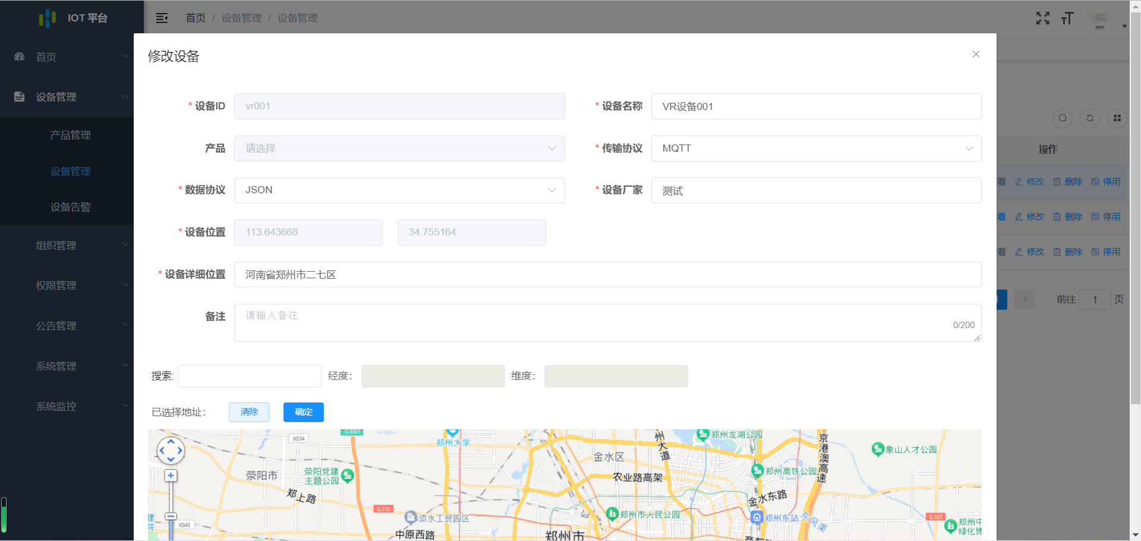
Task: Click 首页 in the breadcrumb
Action: pos(196,18)
